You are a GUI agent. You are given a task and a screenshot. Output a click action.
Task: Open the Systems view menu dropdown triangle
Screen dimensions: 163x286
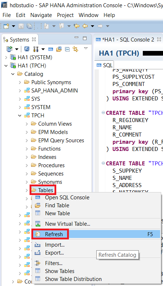[x=86, y=48]
